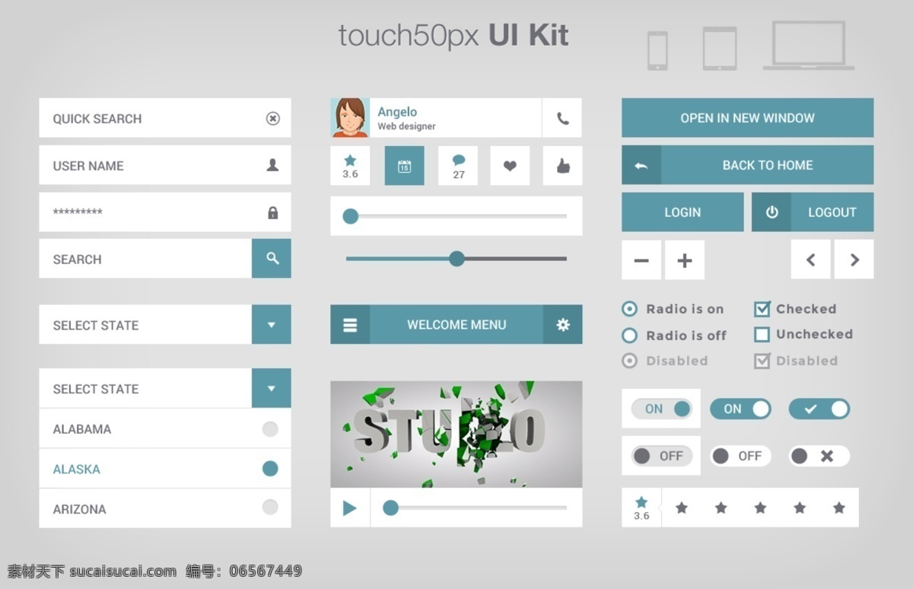Select the "Radio is off" radio button
Screen dimensions: 913x589
point(629,336)
